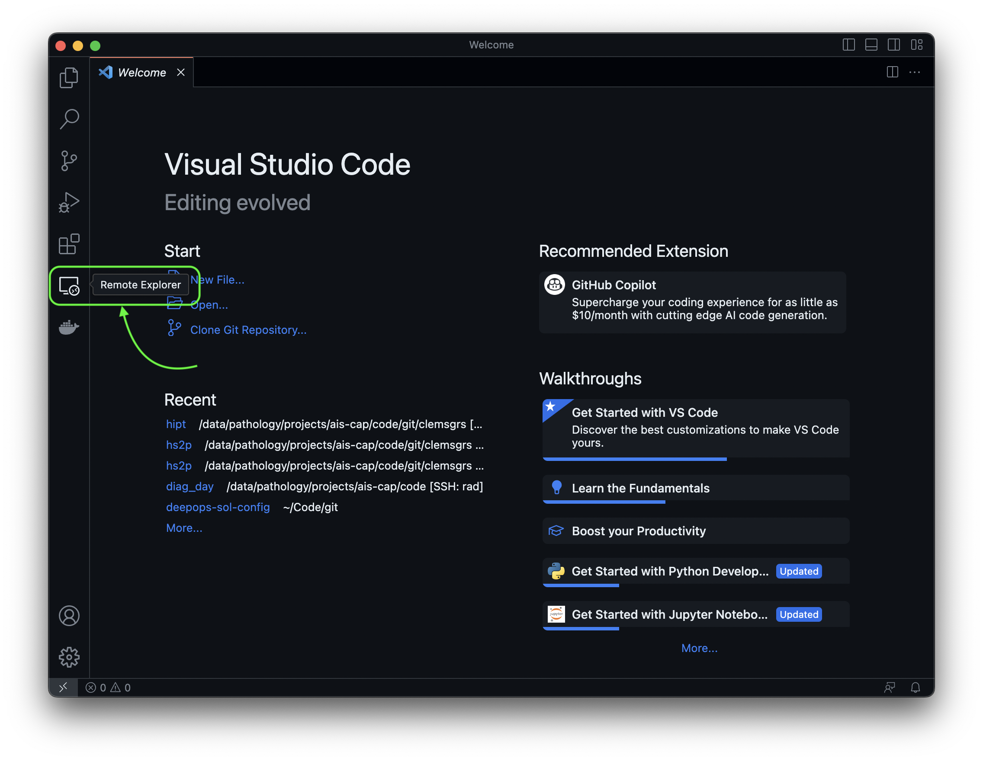Click More... under Recent

(184, 528)
